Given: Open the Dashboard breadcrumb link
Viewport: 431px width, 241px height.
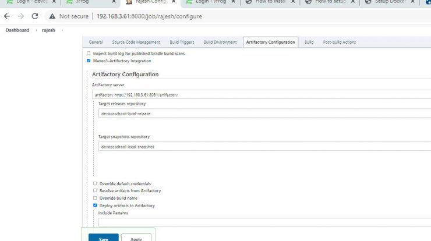Looking at the screenshot, I should pyautogui.click(x=17, y=30).
